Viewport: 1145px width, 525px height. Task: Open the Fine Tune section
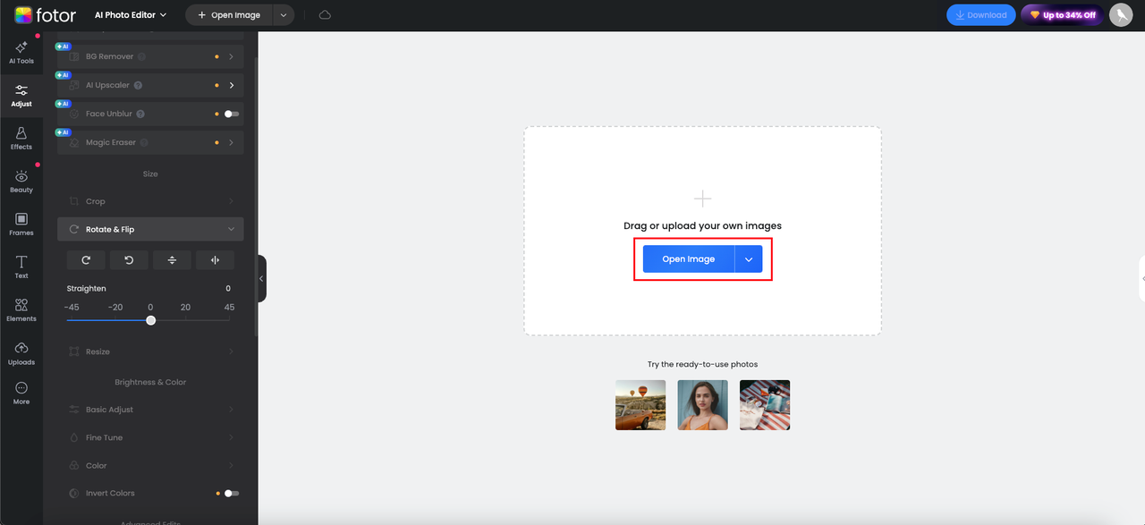pos(150,437)
